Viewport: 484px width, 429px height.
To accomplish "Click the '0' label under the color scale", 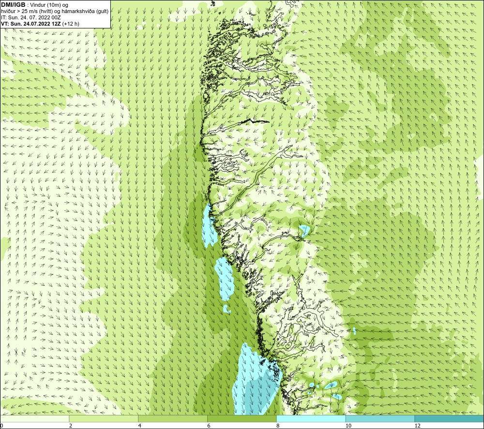I will 1,426.
